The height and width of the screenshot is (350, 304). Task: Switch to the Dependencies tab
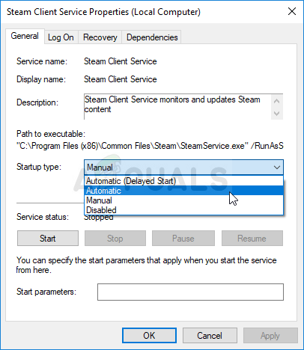(x=152, y=37)
